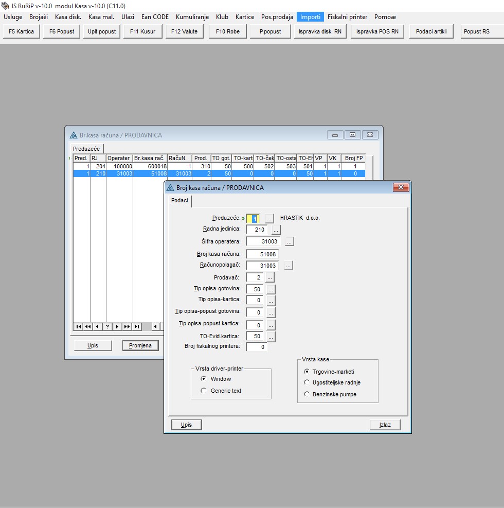The width and height of the screenshot is (504, 508).
Task: Open lookup next to Preduzeće field
Action: pyautogui.click(x=269, y=218)
